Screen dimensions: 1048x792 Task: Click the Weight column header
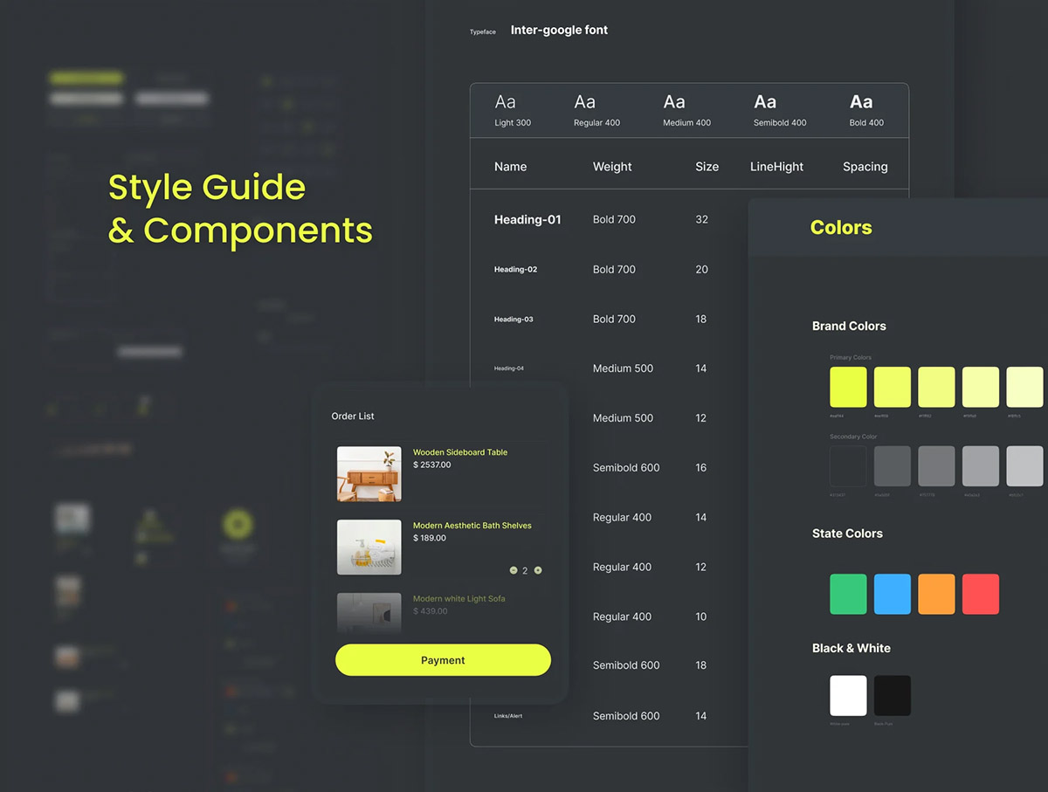612,167
